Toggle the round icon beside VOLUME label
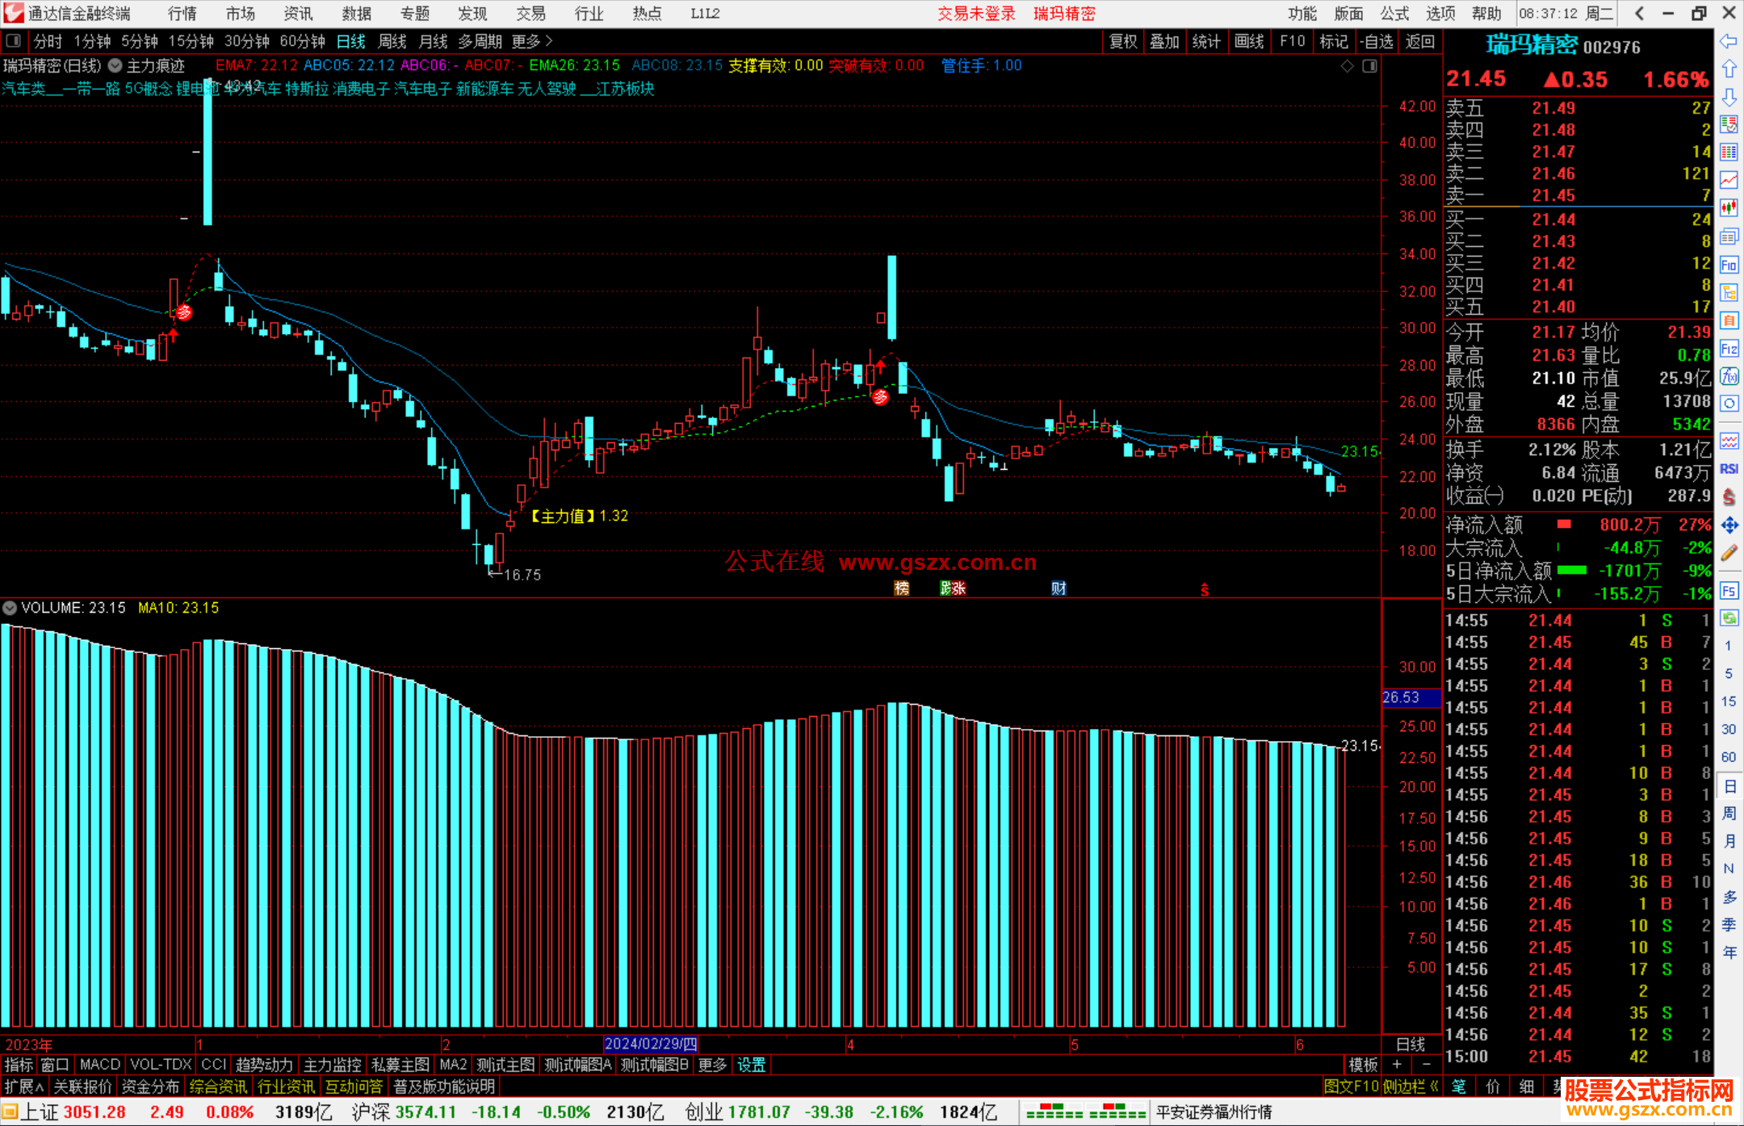Screen dimensions: 1744x1126 coord(10,608)
